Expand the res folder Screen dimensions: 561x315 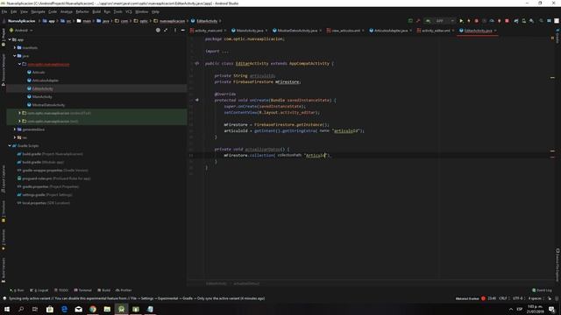(15, 137)
